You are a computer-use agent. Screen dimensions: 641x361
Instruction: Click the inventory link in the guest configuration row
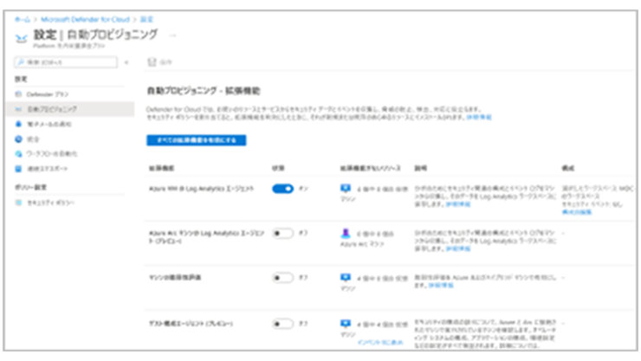(380, 343)
